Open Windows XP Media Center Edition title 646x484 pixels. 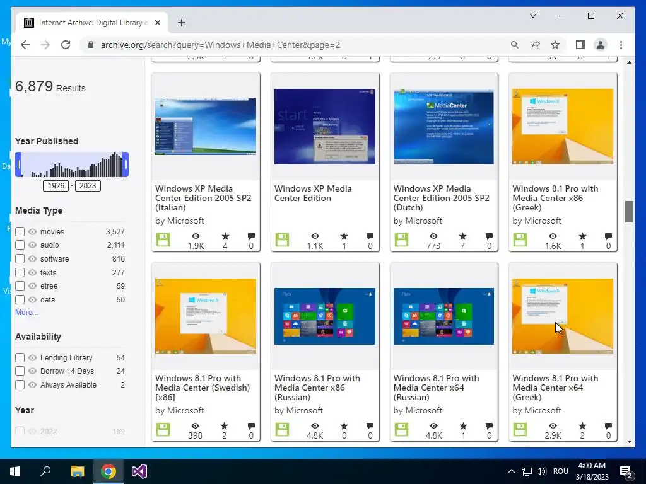coord(313,193)
